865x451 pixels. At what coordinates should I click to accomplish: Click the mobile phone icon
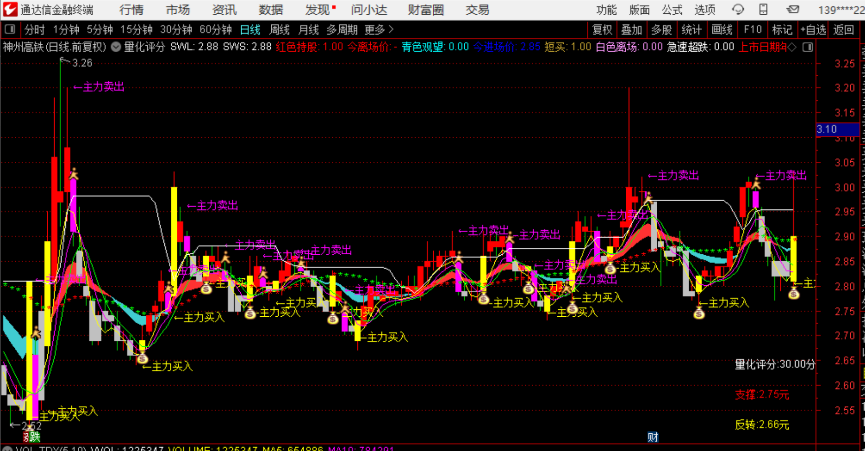pyautogui.click(x=763, y=9)
